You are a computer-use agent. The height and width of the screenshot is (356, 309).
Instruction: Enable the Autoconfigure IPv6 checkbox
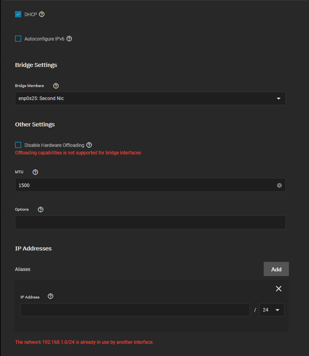[x=18, y=39]
